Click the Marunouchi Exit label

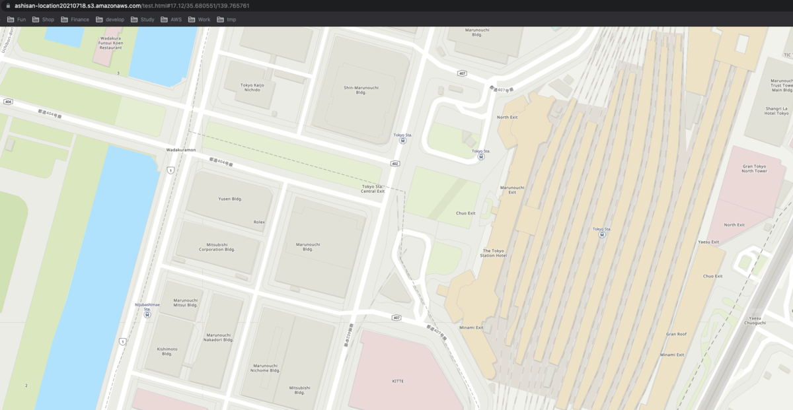pos(512,189)
